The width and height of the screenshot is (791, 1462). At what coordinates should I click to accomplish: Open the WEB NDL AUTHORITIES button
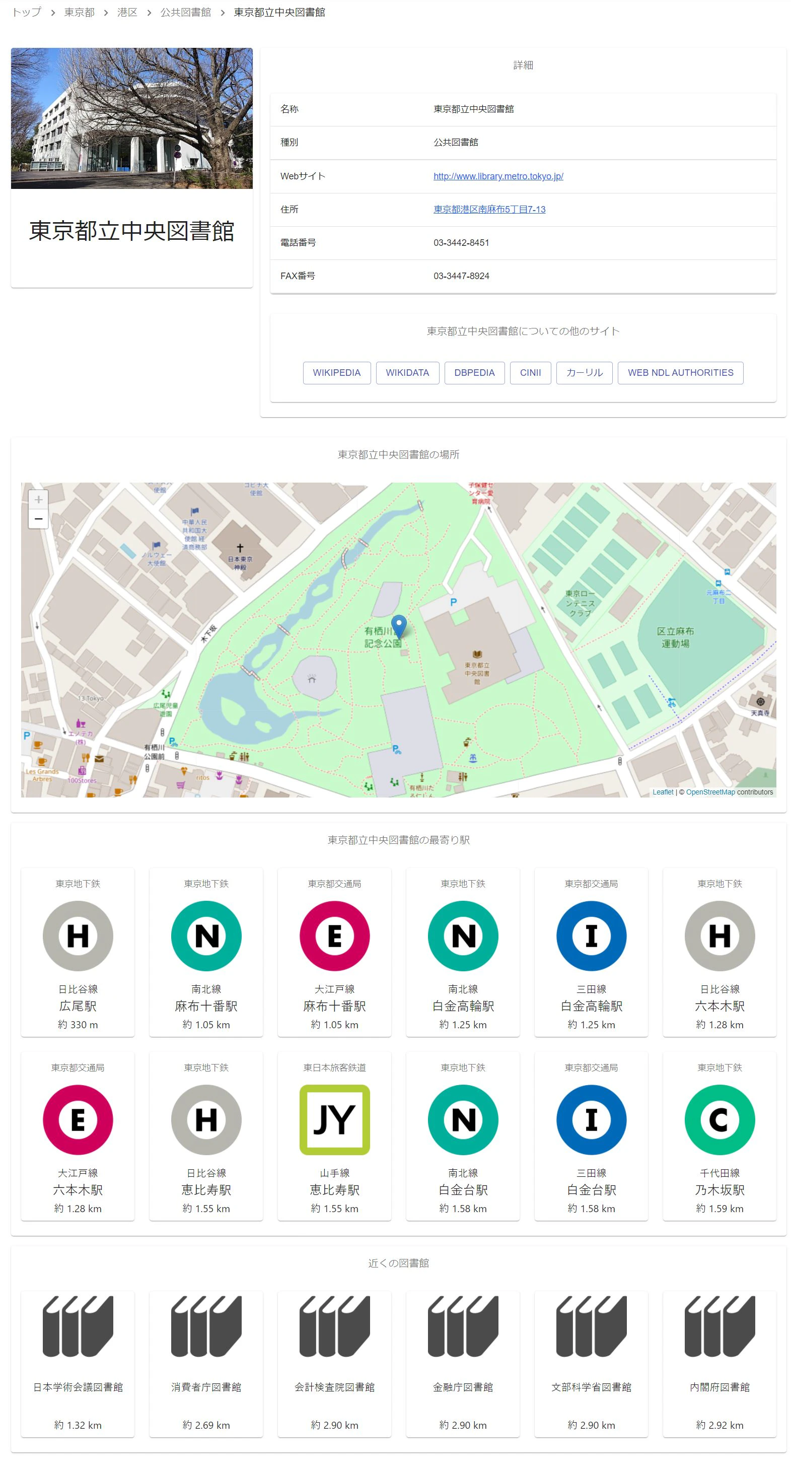click(680, 373)
